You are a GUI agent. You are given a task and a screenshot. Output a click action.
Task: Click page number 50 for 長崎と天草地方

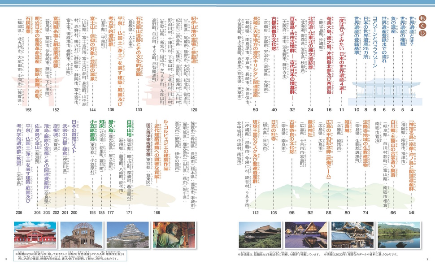point(256,110)
